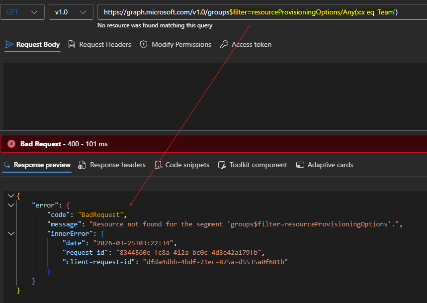Click the "request-id" JSON key
This screenshot has width=427, height=303.
pyautogui.click(x=85, y=253)
